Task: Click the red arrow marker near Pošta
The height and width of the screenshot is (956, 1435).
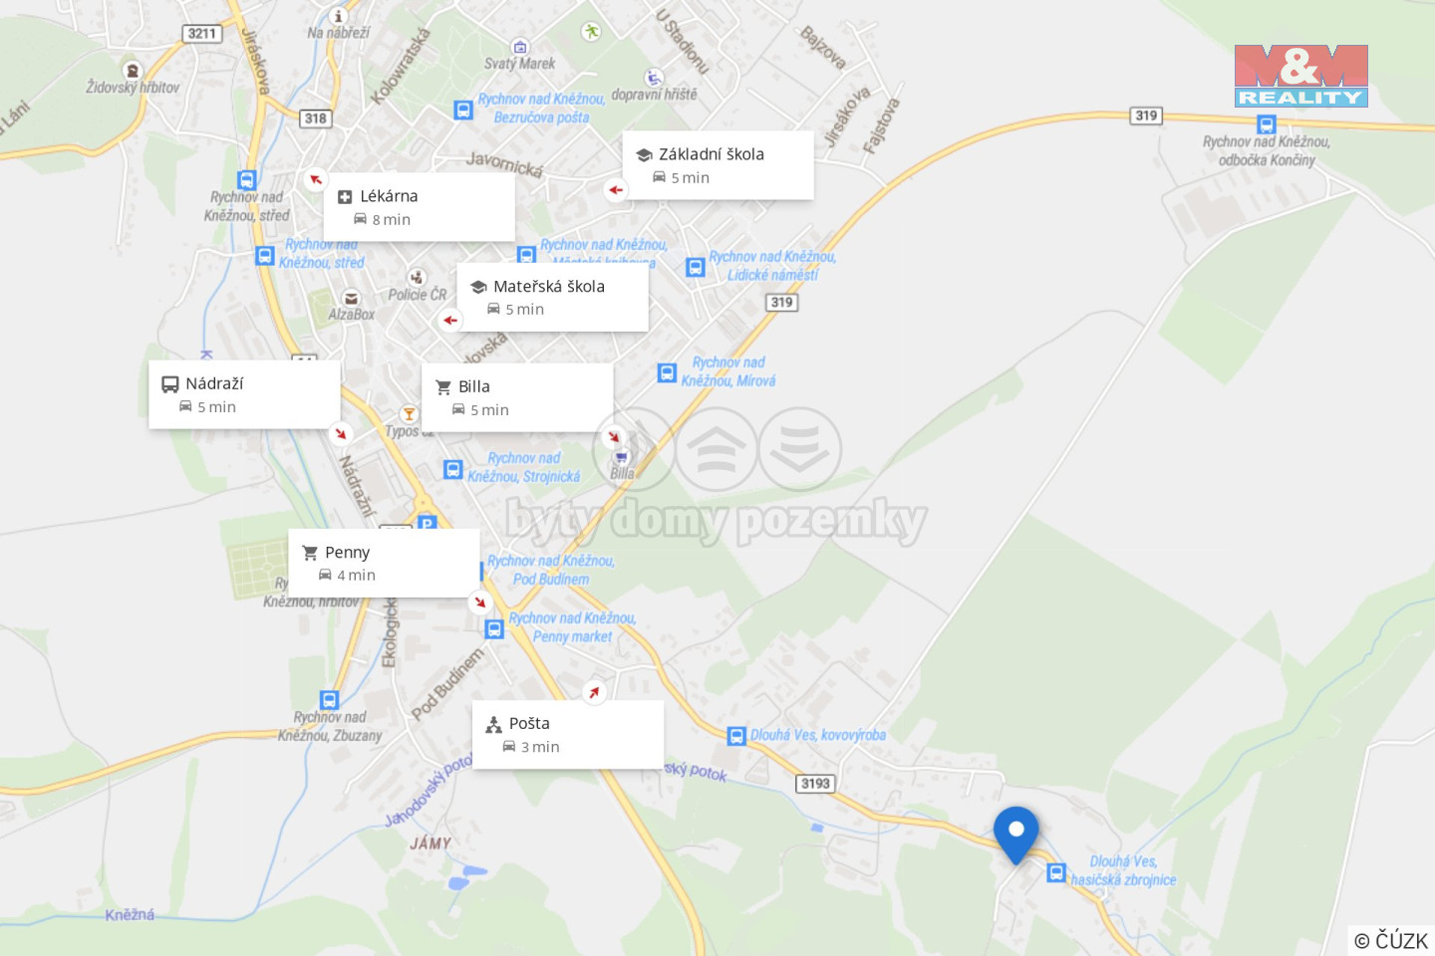Action: point(595,692)
